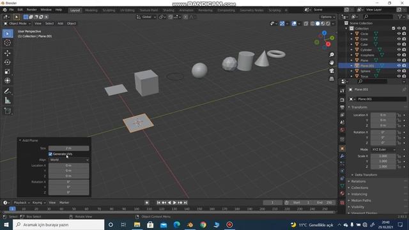Open the Object properties tab

pyautogui.click(x=343, y=148)
